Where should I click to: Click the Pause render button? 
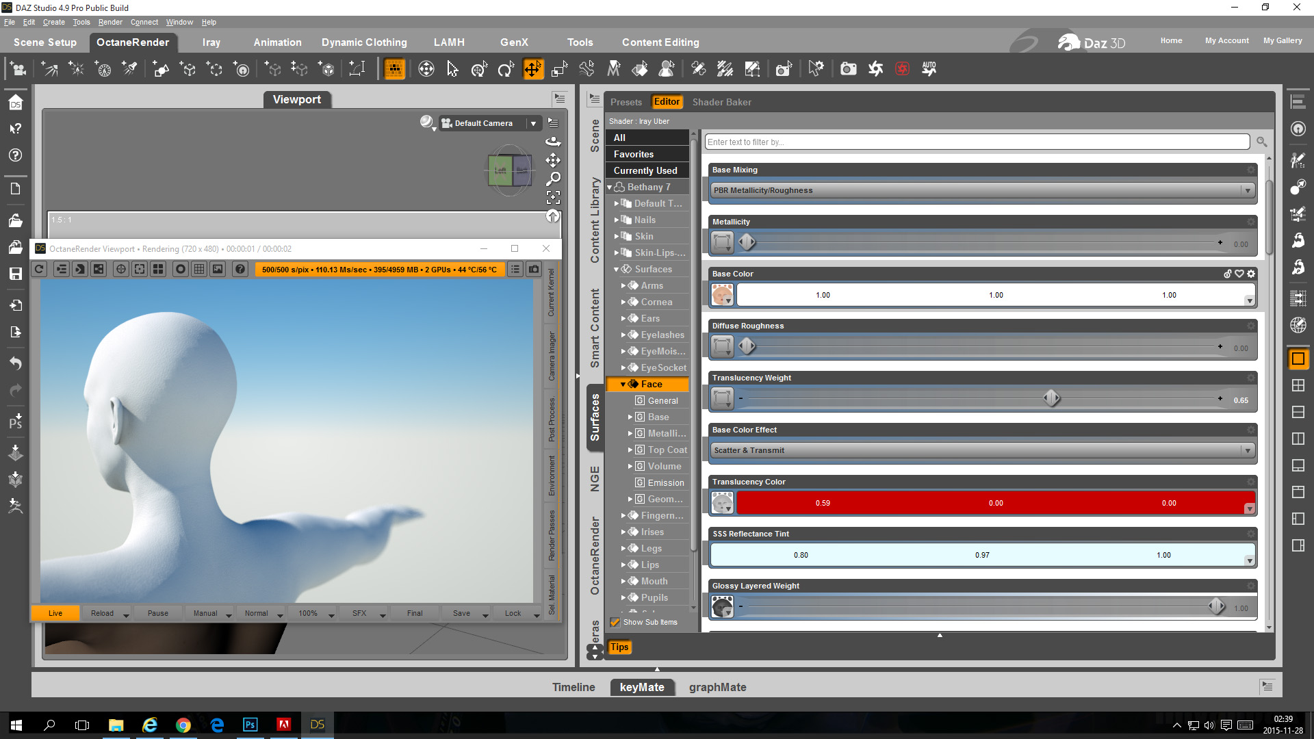pyautogui.click(x=157, y=614)
